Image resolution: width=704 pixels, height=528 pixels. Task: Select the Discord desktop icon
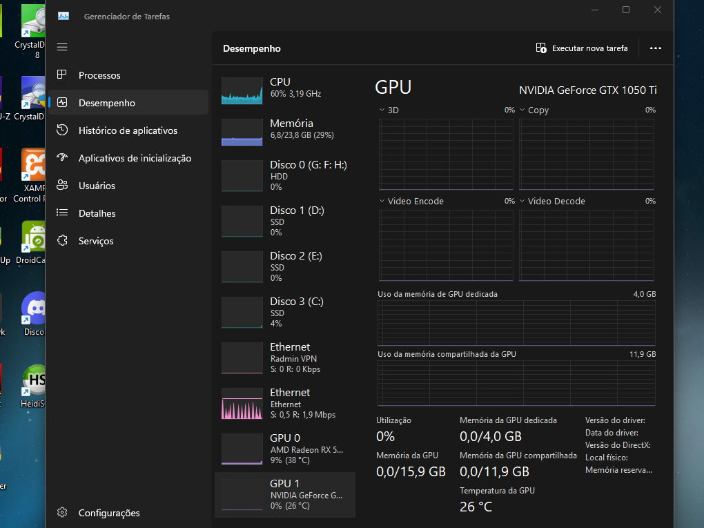33,313
